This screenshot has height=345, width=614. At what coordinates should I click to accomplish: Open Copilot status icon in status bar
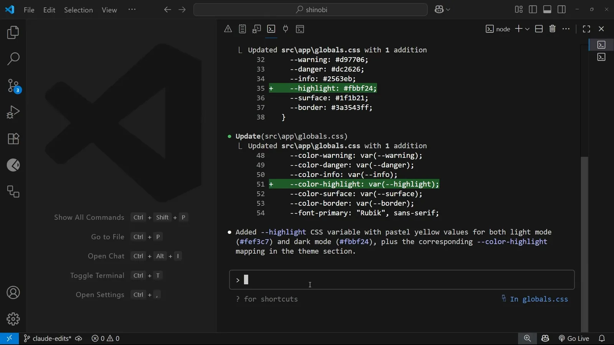545,338
